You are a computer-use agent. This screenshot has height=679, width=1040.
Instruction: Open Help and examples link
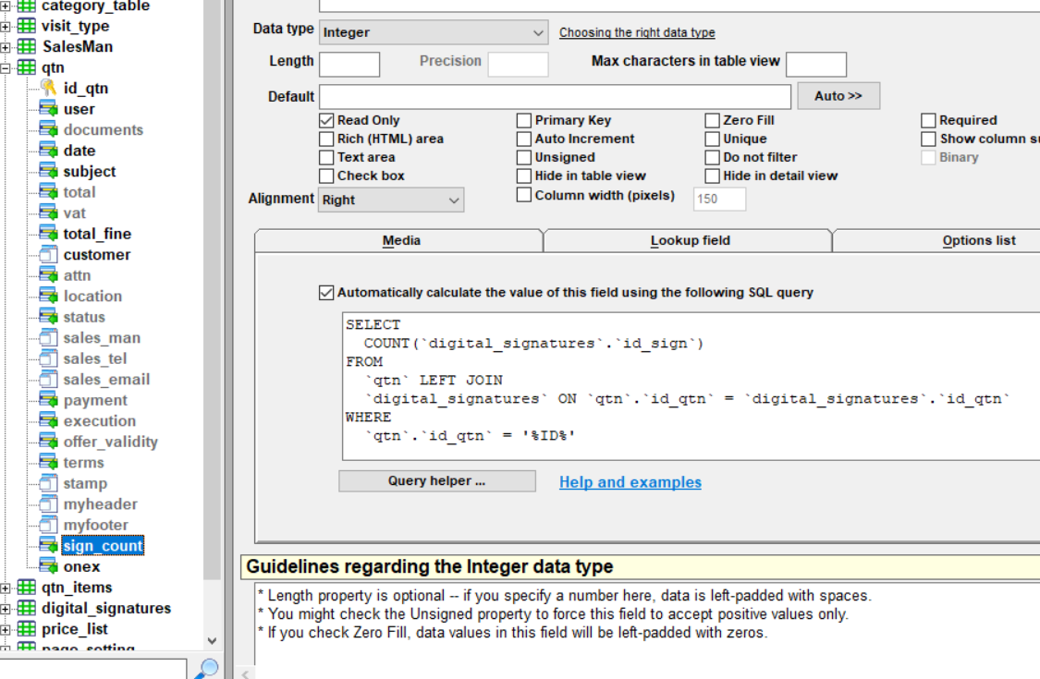click(630, 482)
